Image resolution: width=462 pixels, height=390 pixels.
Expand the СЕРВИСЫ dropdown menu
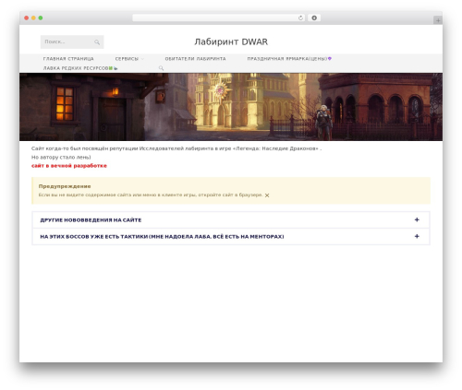[129, 59]
